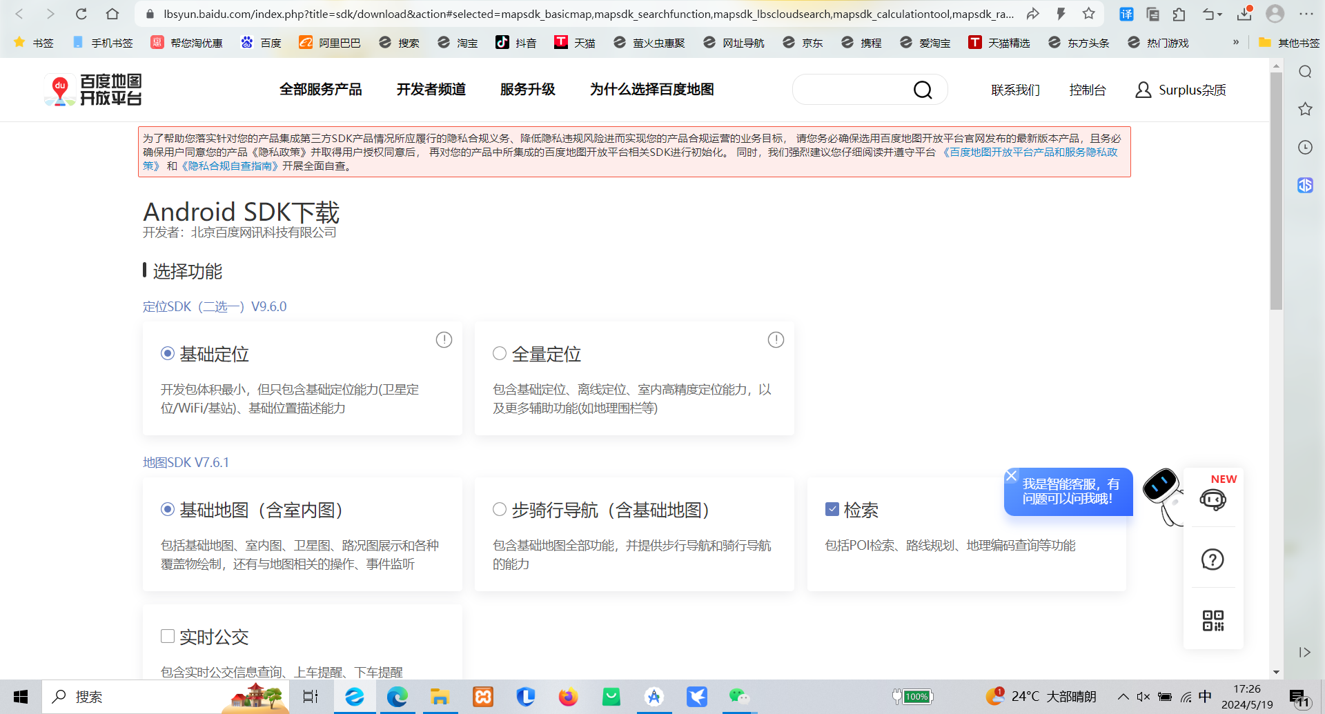Click 联系我们 in the header
This screenshot has width=1325, height=714.
pyautogui.click(x=1015, y=90)
